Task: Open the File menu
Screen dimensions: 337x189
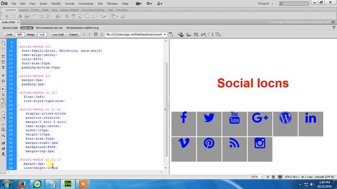Action: [14, 4]
